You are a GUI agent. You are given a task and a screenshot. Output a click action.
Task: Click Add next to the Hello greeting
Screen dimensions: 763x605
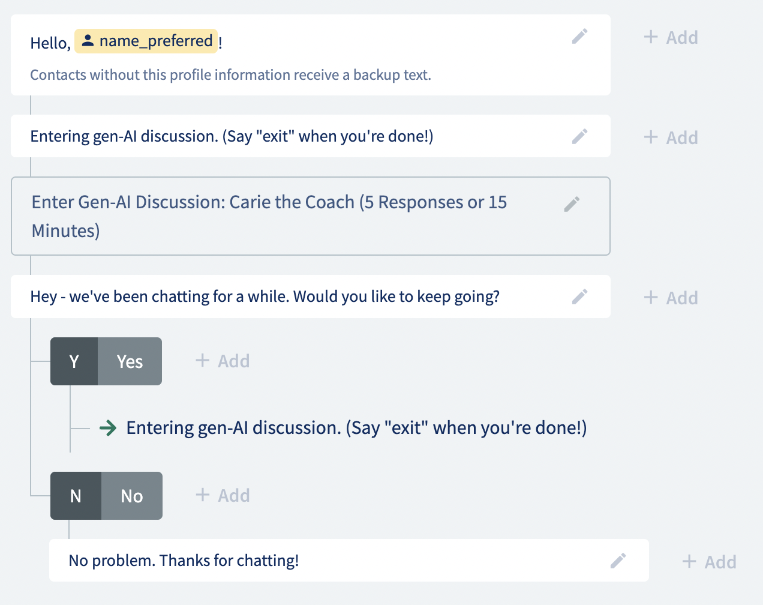click(671, 37)
